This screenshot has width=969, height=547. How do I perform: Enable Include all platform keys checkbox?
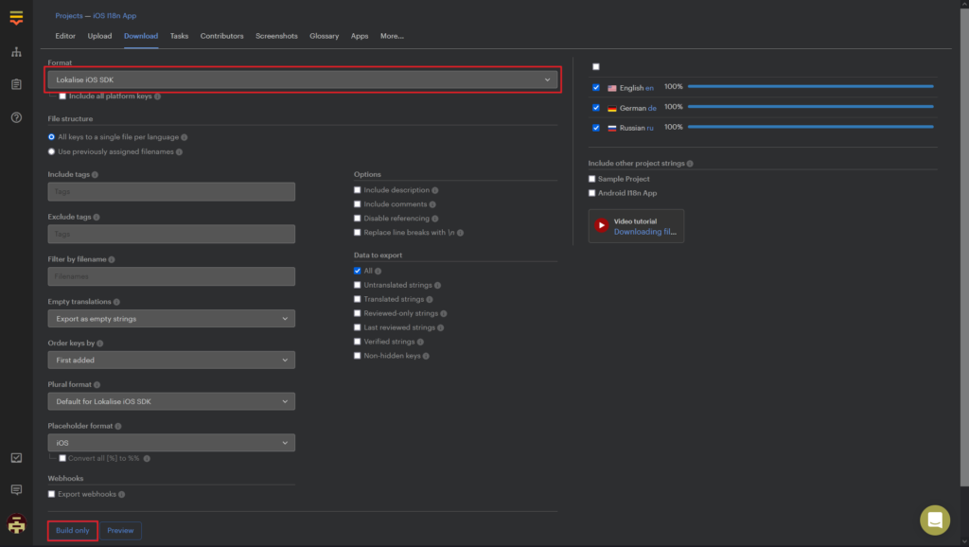click(62, 97)
